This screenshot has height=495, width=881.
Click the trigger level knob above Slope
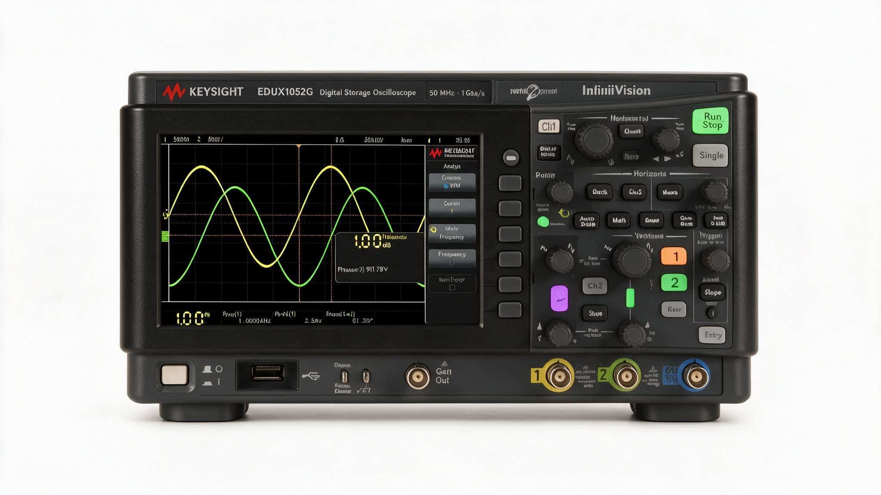click(715, 260)
